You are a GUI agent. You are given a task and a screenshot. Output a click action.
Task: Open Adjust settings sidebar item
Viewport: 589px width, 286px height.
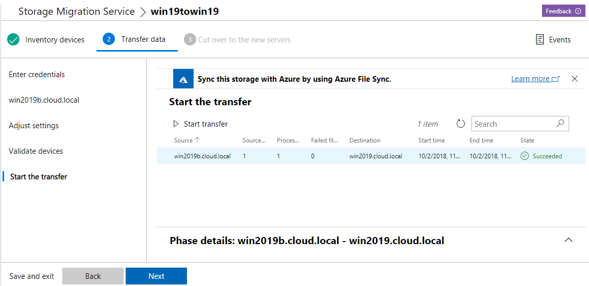(33, 125)
